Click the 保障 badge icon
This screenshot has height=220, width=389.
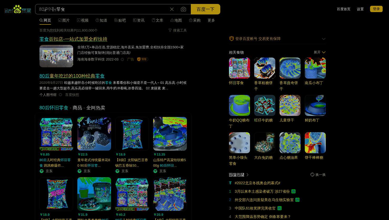pyautogui.click(x=142, y=59)
